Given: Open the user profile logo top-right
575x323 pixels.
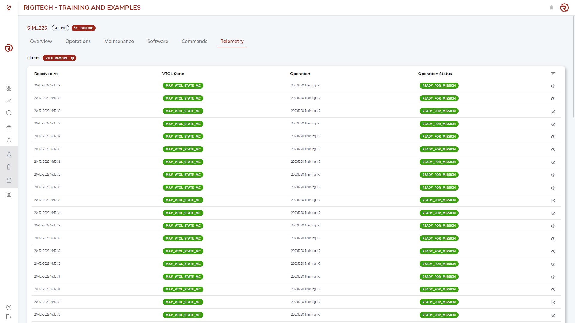Looking at the screenshot, I should [564, 7].
